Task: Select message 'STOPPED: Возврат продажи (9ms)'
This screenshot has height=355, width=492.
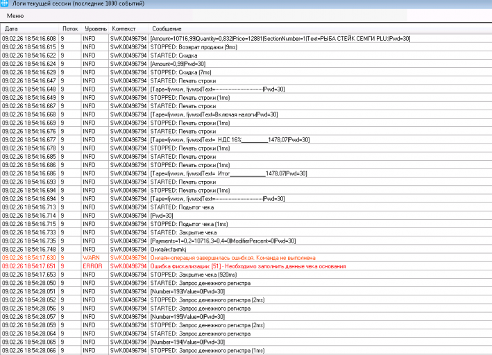Action: [194, 47]
